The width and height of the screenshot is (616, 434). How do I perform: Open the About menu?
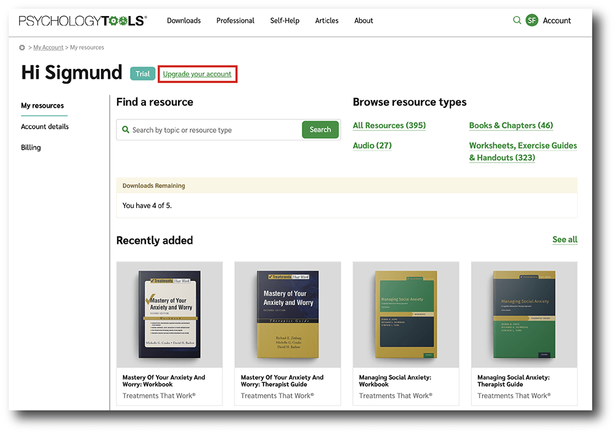pyautogui.click(x=364, y=20)
